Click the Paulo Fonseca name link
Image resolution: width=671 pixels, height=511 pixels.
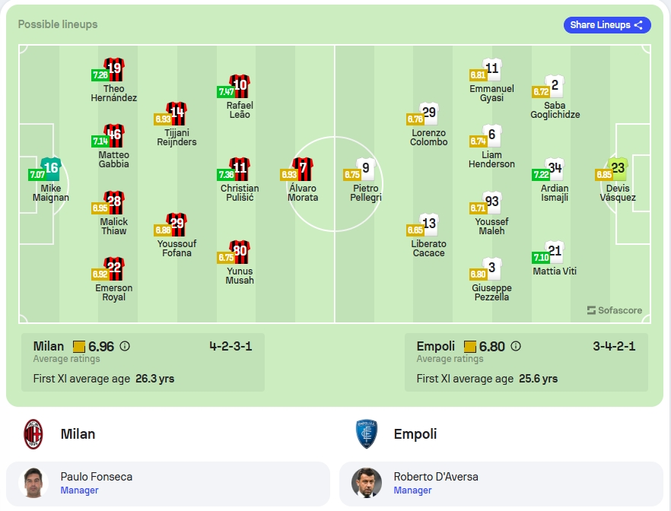[97, 476]
